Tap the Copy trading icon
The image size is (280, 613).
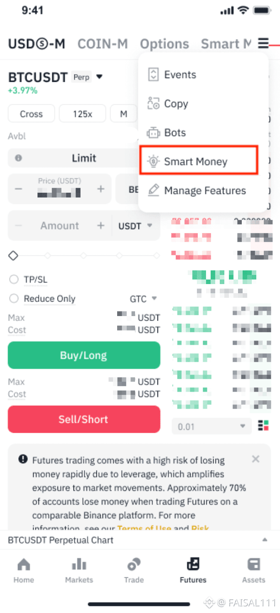pos(153,104)
